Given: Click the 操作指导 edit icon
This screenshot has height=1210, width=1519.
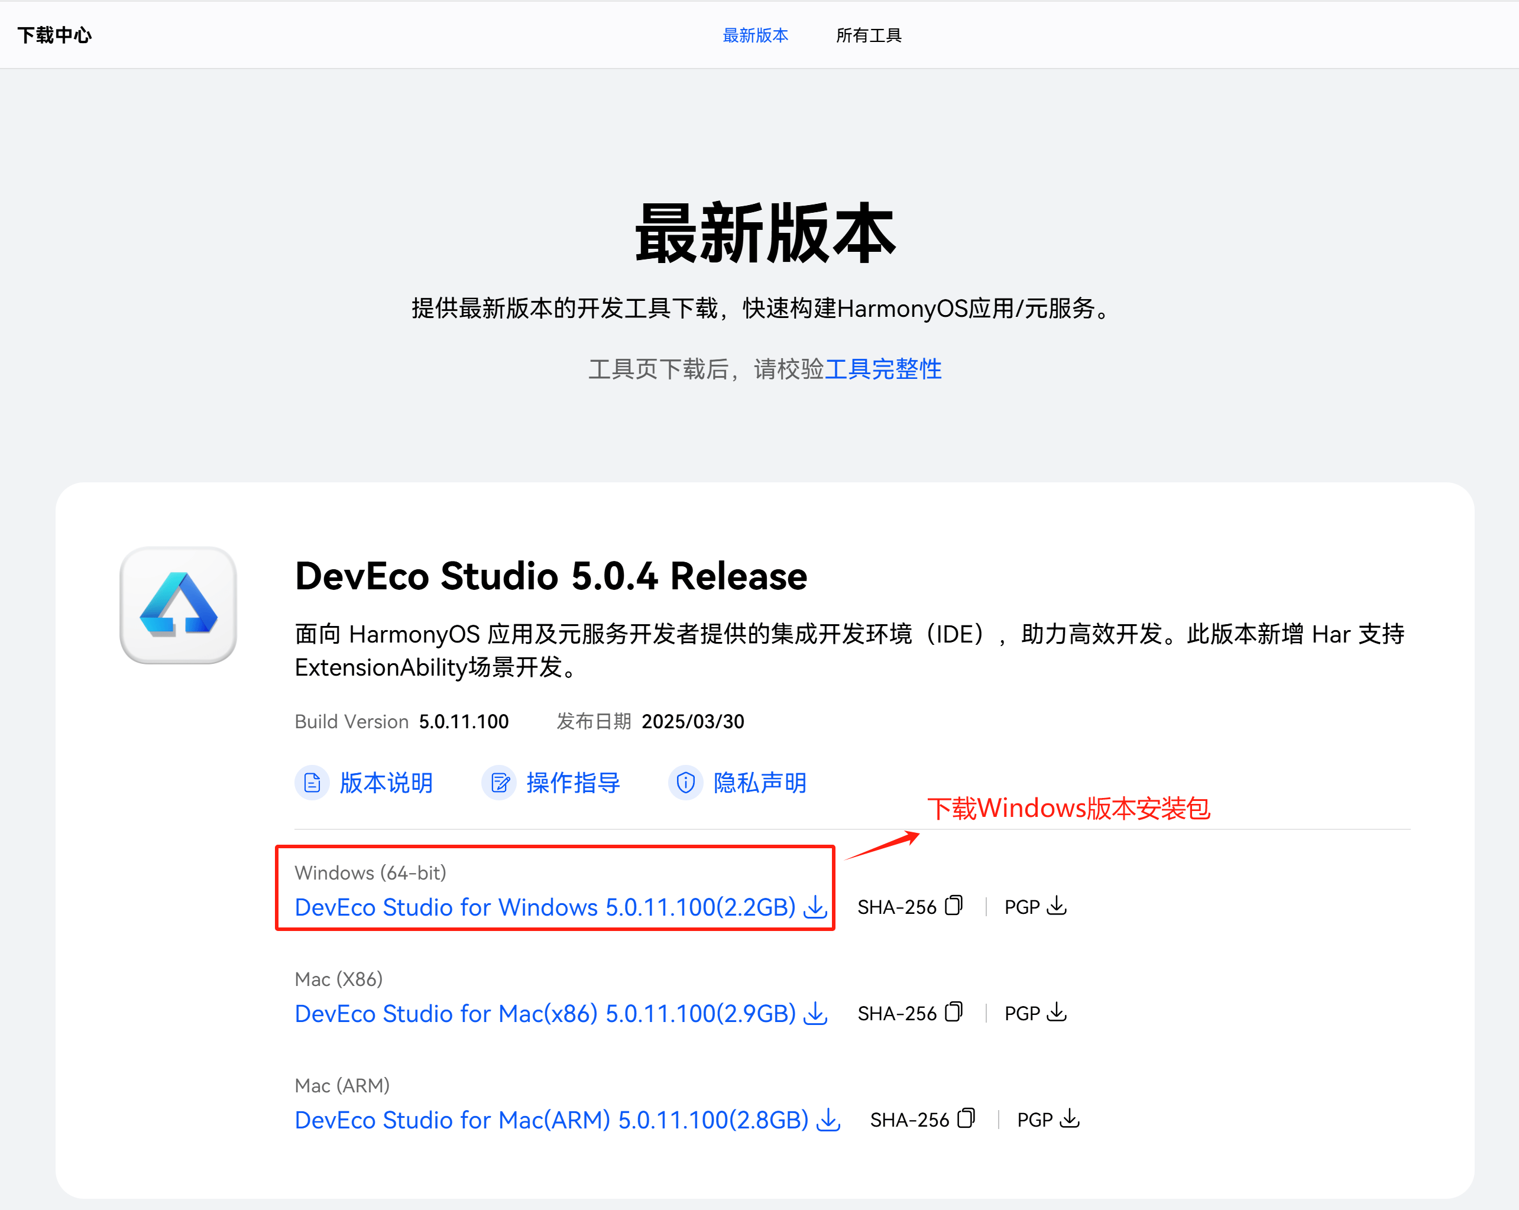Looking at the screenshot, I should pos(499,783).
